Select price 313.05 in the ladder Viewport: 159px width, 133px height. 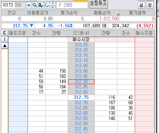(81, 66)
